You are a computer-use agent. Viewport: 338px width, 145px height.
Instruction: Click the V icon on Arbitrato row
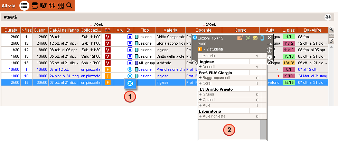(x=108, y=63)
